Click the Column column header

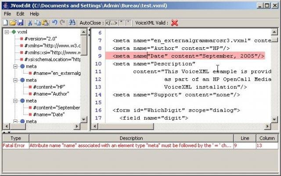click(x=267, y=138)
